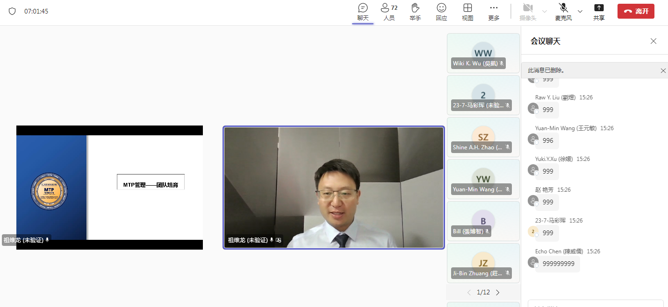668x307 pixels.
Task: Go to next participant page arrow
Action: 498,293
